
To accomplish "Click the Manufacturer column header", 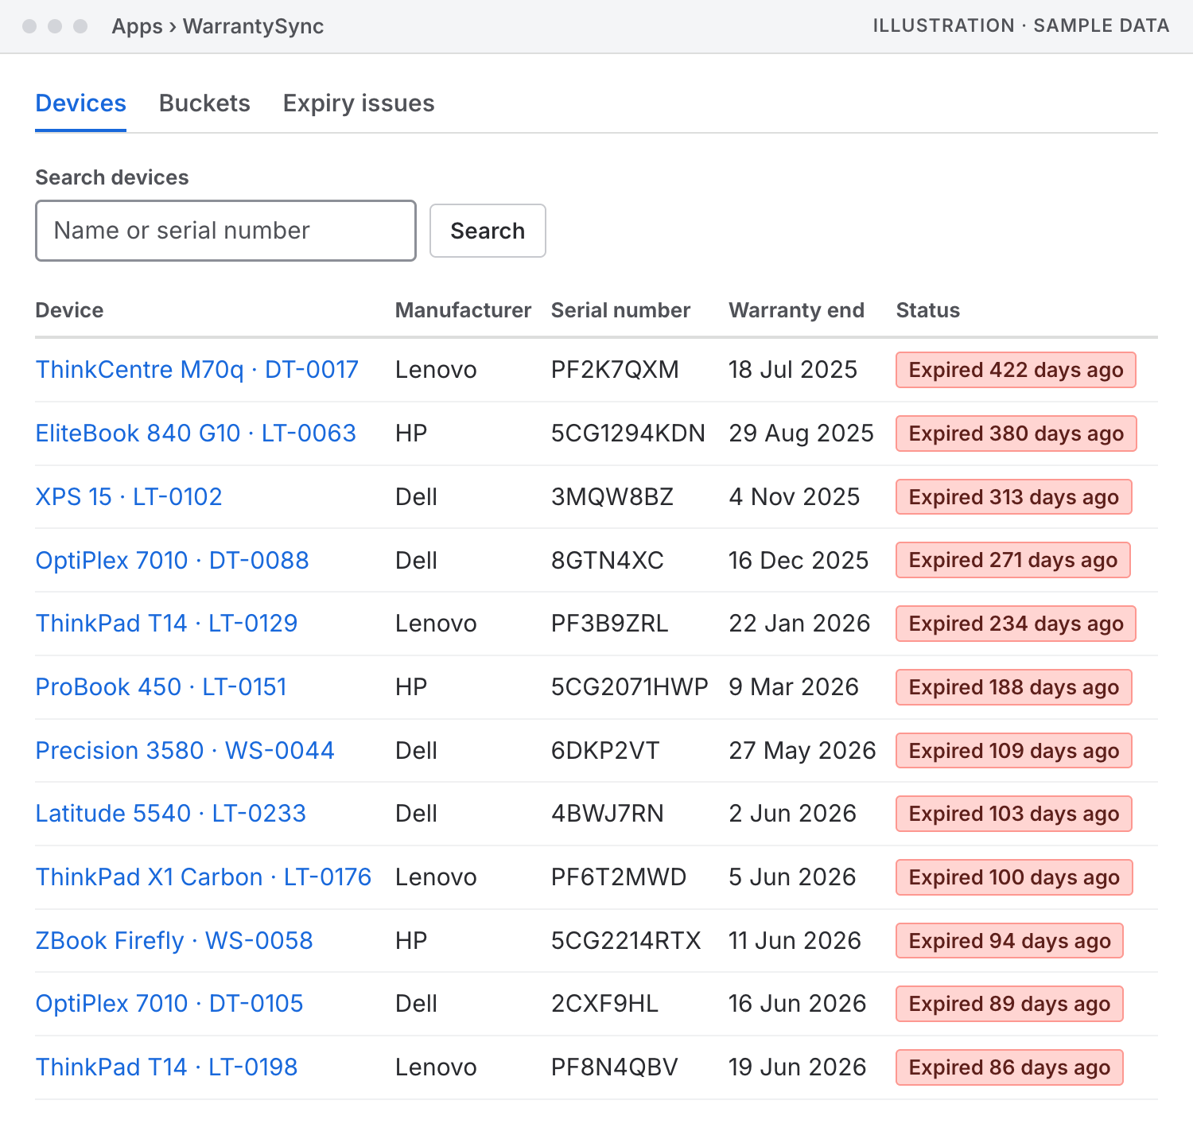I will tap(463, 310).
